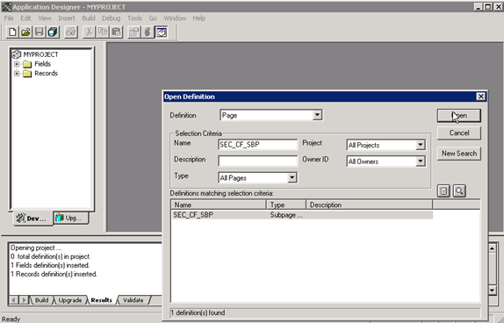The height and width of the screenshot is (323, 504).
Task: Open the Help menu
Action: [199, 18]
